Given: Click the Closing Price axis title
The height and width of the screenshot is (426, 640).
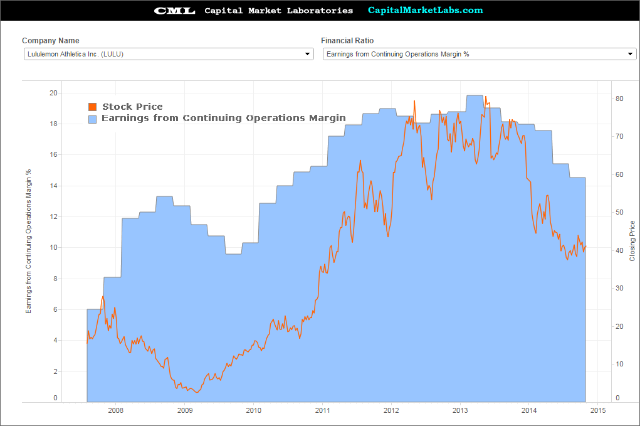Looking at the screenshot, I should pyautogui.click(x=632, y=241).
